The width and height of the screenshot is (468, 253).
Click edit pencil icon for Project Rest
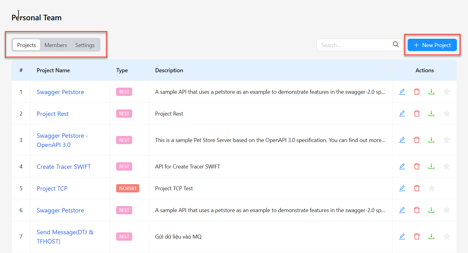tap(402, 113)
